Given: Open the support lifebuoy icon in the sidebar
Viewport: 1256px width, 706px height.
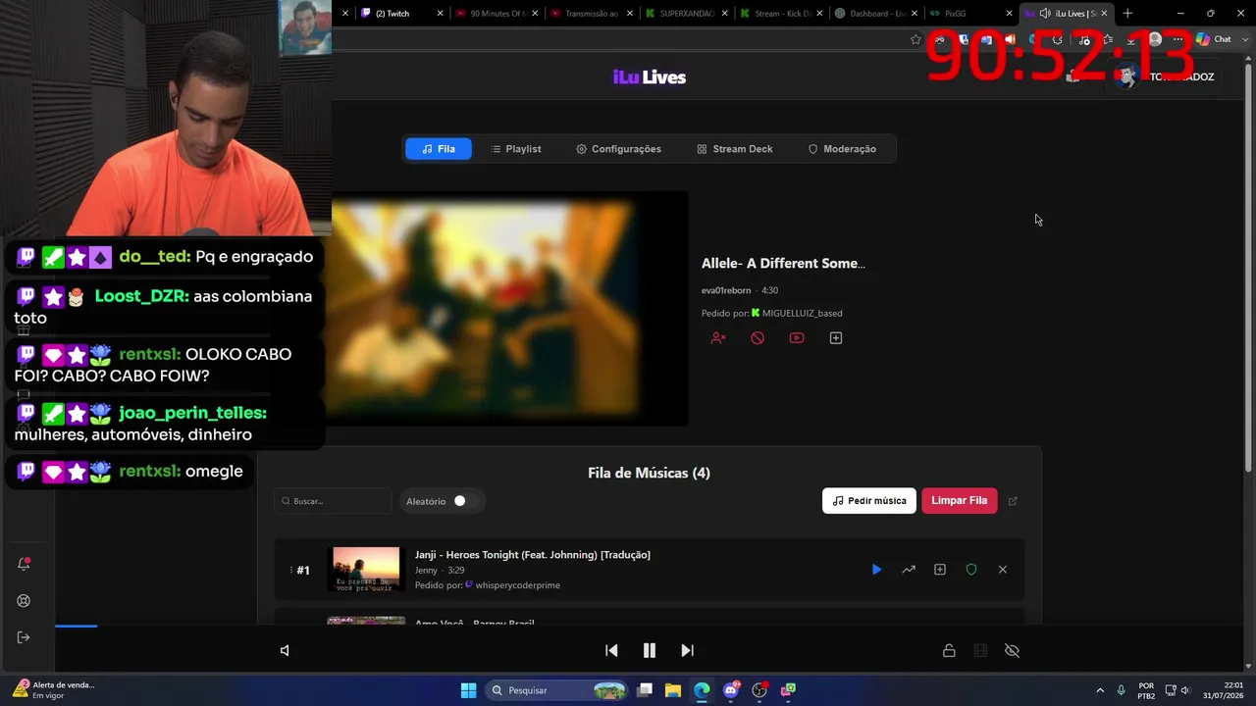Looking at the screenshot, I should [25, 601].
